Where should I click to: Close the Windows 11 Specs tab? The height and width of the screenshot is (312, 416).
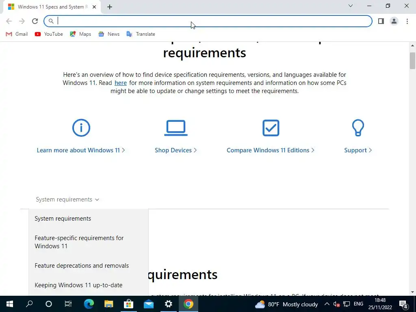click(x=94, y=7)
